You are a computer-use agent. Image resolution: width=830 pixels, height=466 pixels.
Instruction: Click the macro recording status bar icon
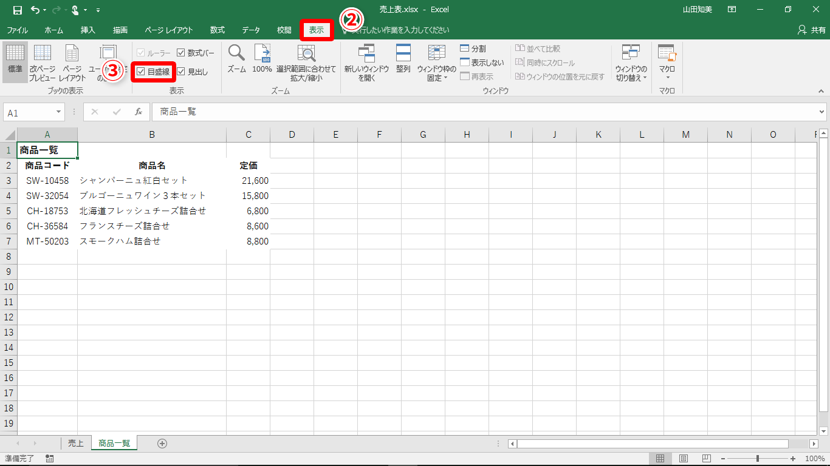pyautogui.click(x=49, y=459)
